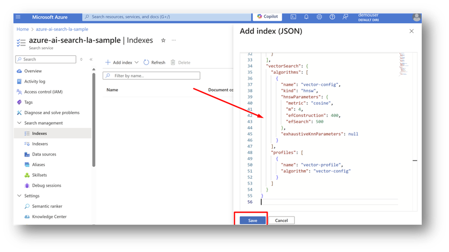Open notifications bell icon
449x252 pixels.
[306, 17]
